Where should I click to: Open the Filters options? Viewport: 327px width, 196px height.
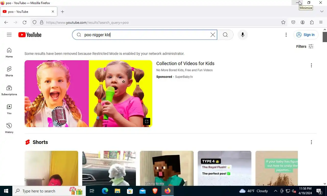[305, 46]
